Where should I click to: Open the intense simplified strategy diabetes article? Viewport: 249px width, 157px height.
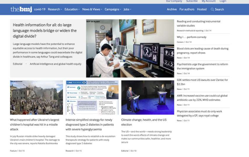click(x=90, y=125)
